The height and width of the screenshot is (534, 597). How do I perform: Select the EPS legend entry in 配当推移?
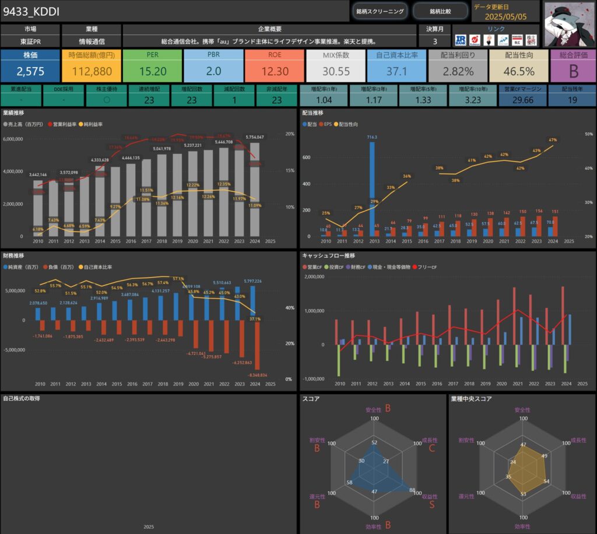[325, 124]
